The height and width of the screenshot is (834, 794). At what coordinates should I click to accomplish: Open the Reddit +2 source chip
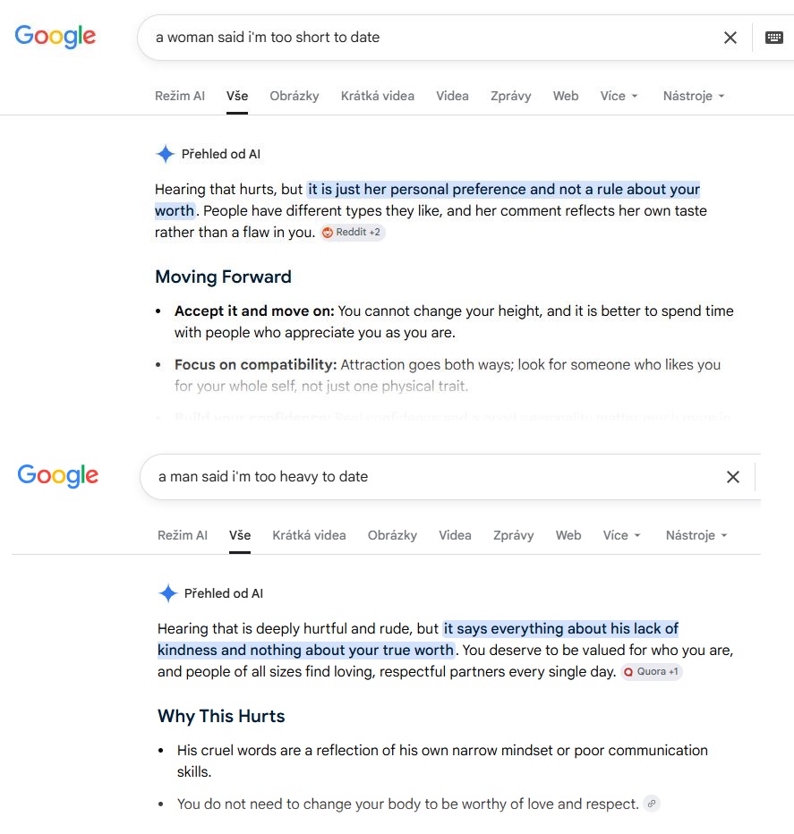353,233
